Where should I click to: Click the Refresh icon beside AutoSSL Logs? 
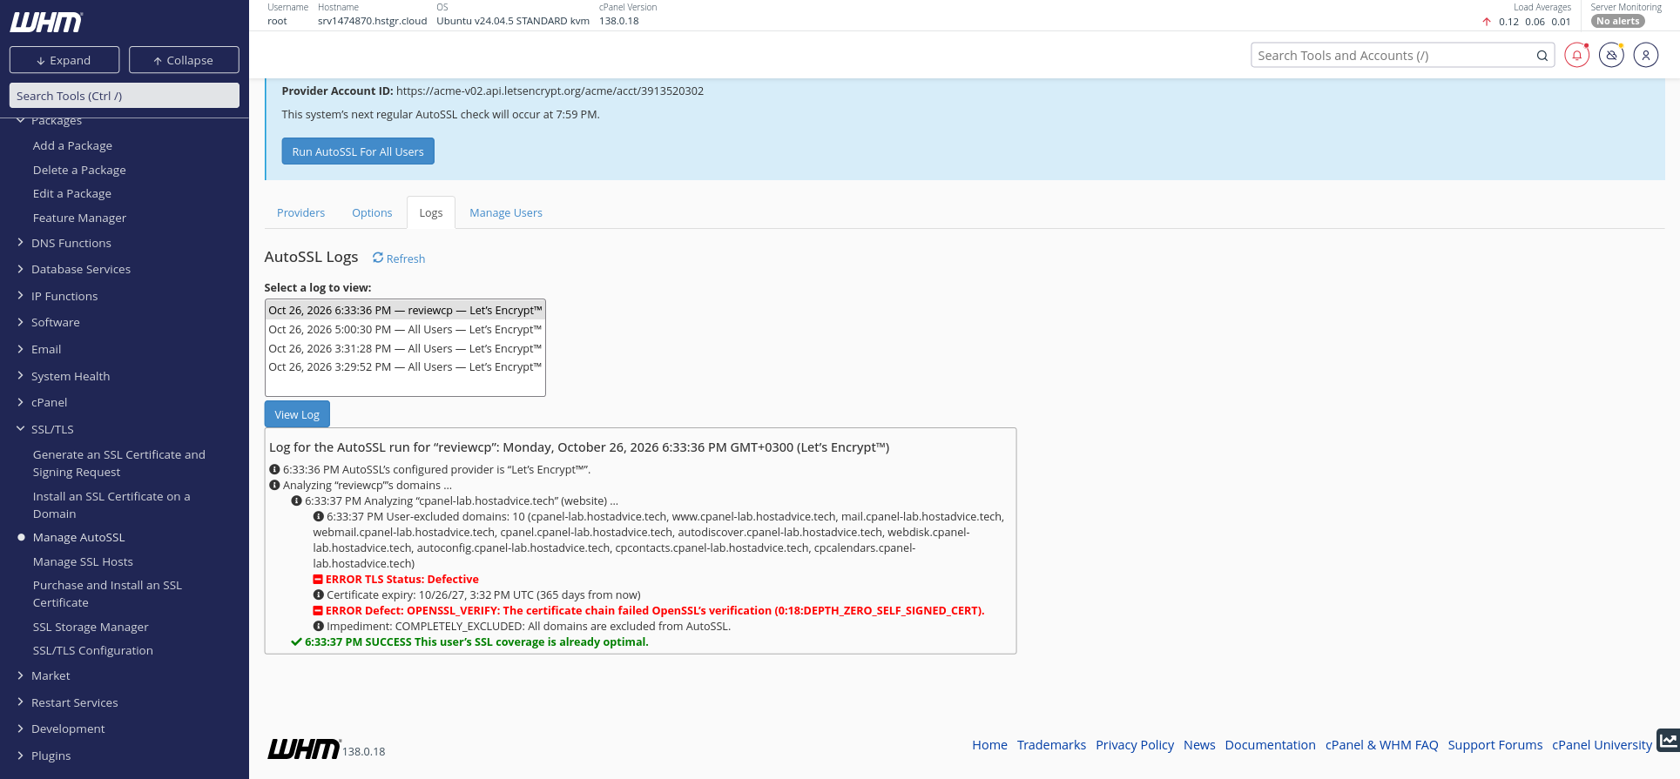tap(378, 258)
